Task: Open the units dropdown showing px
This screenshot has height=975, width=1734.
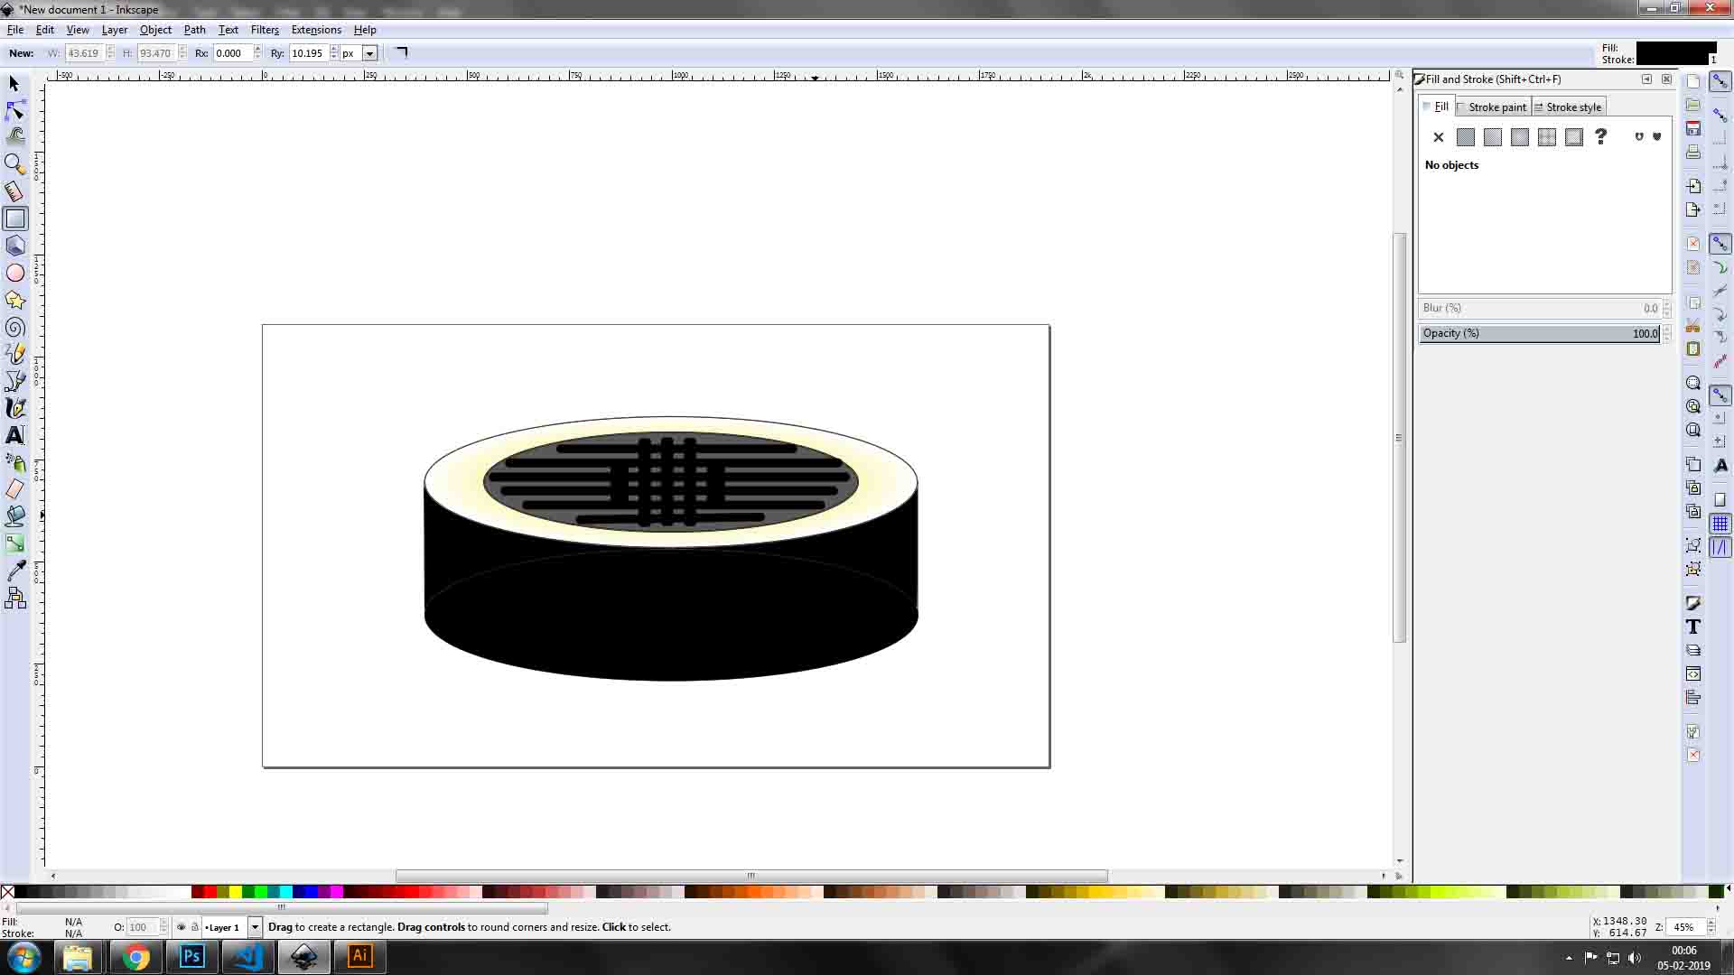Action: tap(368, 52)
